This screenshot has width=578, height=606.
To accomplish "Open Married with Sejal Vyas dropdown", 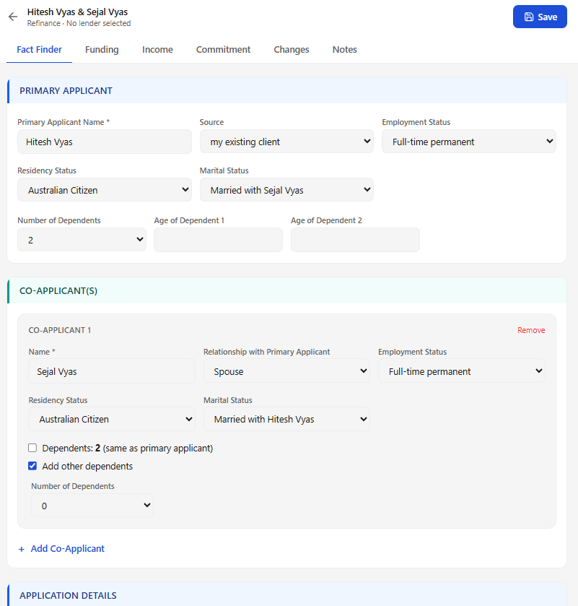I will click(x=286, y=190).
